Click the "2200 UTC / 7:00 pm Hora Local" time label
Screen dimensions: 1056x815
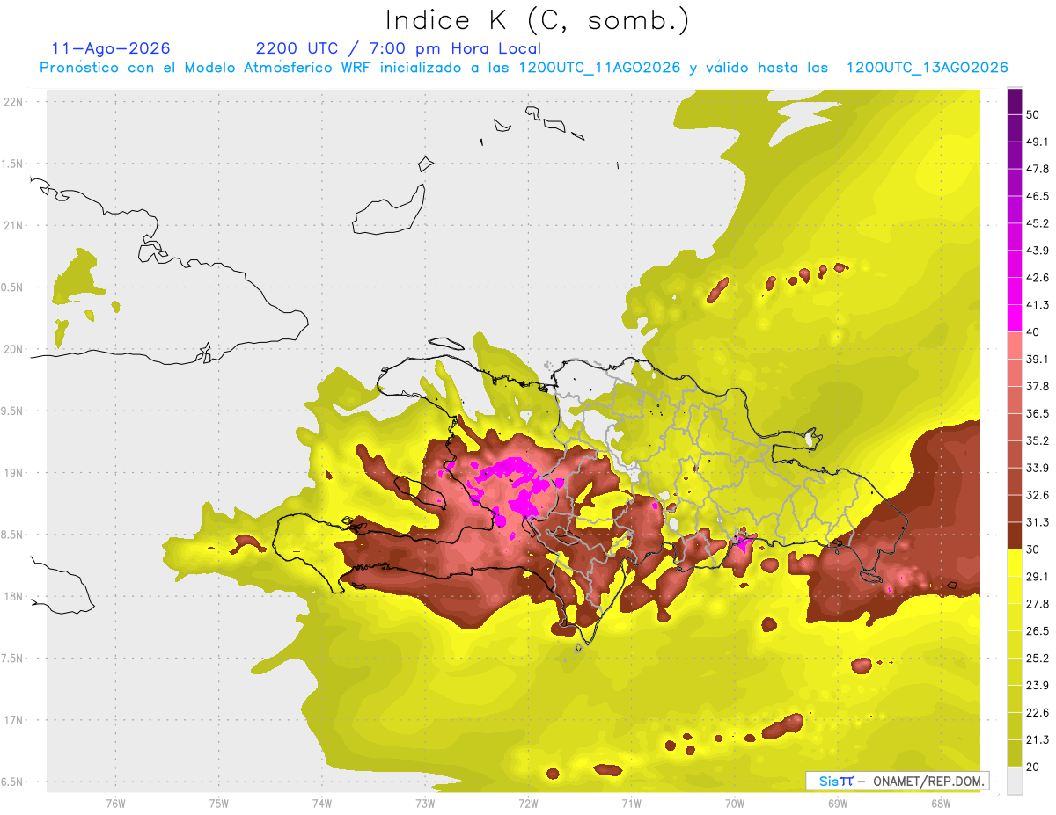[399, 48]
